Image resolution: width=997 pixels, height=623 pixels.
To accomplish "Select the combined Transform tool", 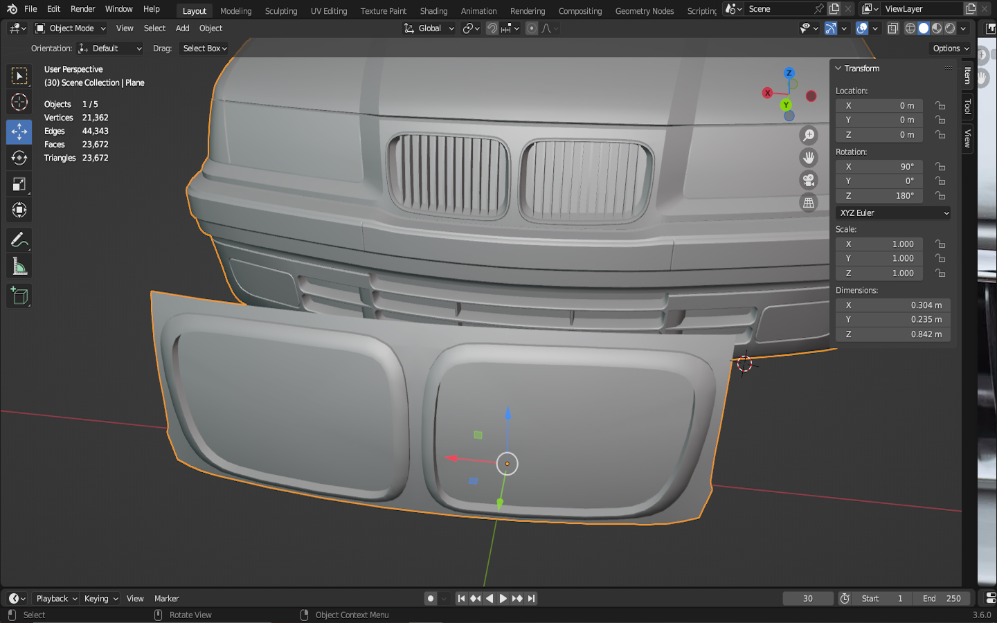I will pyautogui.click(x=19, y=210).
